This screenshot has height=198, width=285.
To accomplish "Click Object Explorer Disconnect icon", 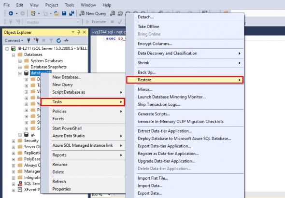I will 36,41.
